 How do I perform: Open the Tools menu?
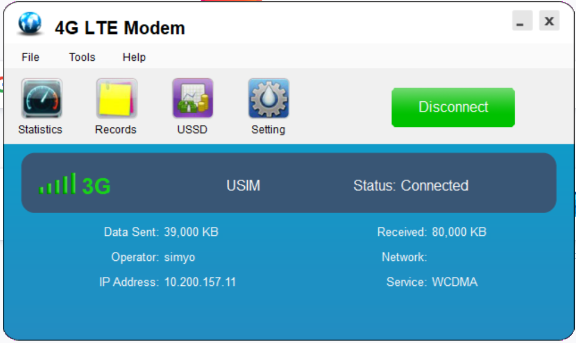[x=82, y=57]
